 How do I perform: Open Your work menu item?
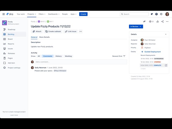tap(21, 14)
